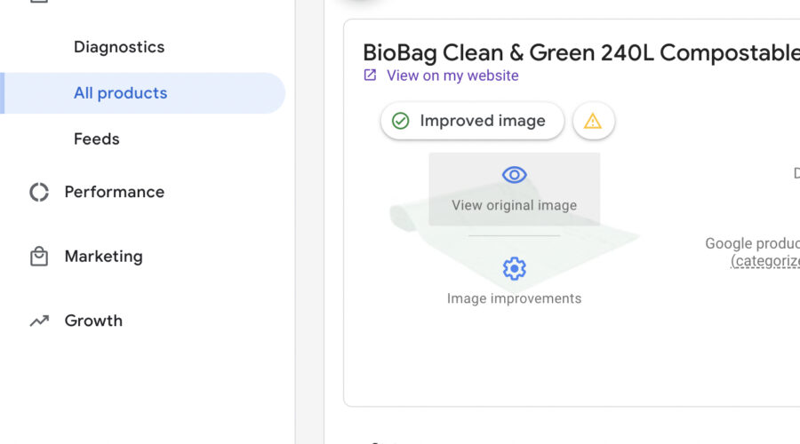Screen dimensions: 800x444
Task: Go to the Feeds section
Action: click(x=96, y=139)
